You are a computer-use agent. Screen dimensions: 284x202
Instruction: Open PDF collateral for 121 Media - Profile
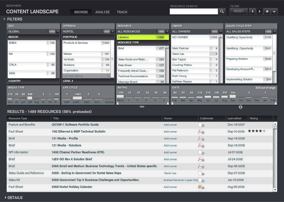(x=201, y=139)
